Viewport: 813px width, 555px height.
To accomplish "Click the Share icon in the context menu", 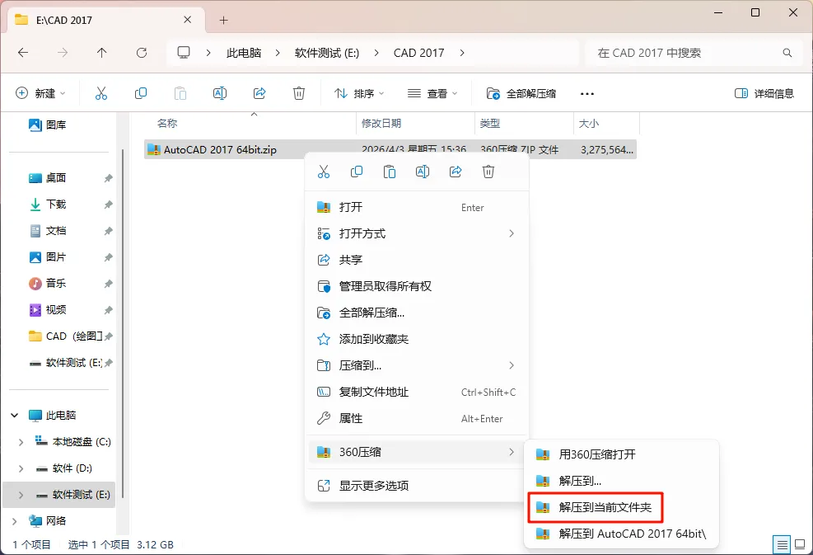I will pyautogui.click(x=456, y=172).
